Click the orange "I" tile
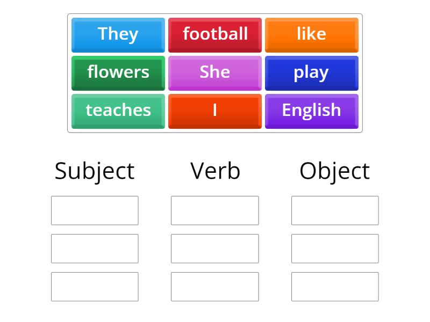The height and width of the screenshot is (322, 430). tap(215, 111)
